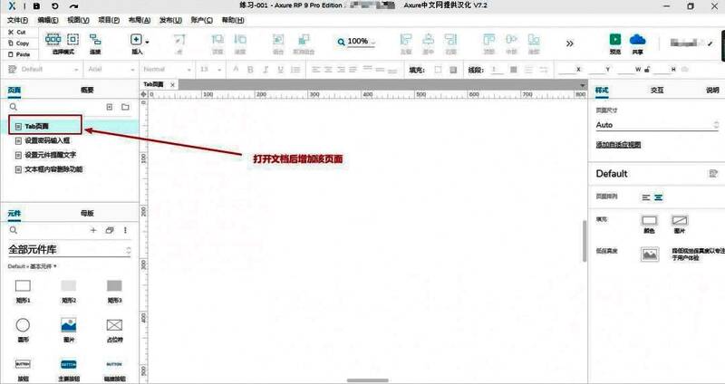Click the 添加自适应视图 link
Image resolution: width=725 pixels, height=384 pixels.
click(x=618, y=144)
